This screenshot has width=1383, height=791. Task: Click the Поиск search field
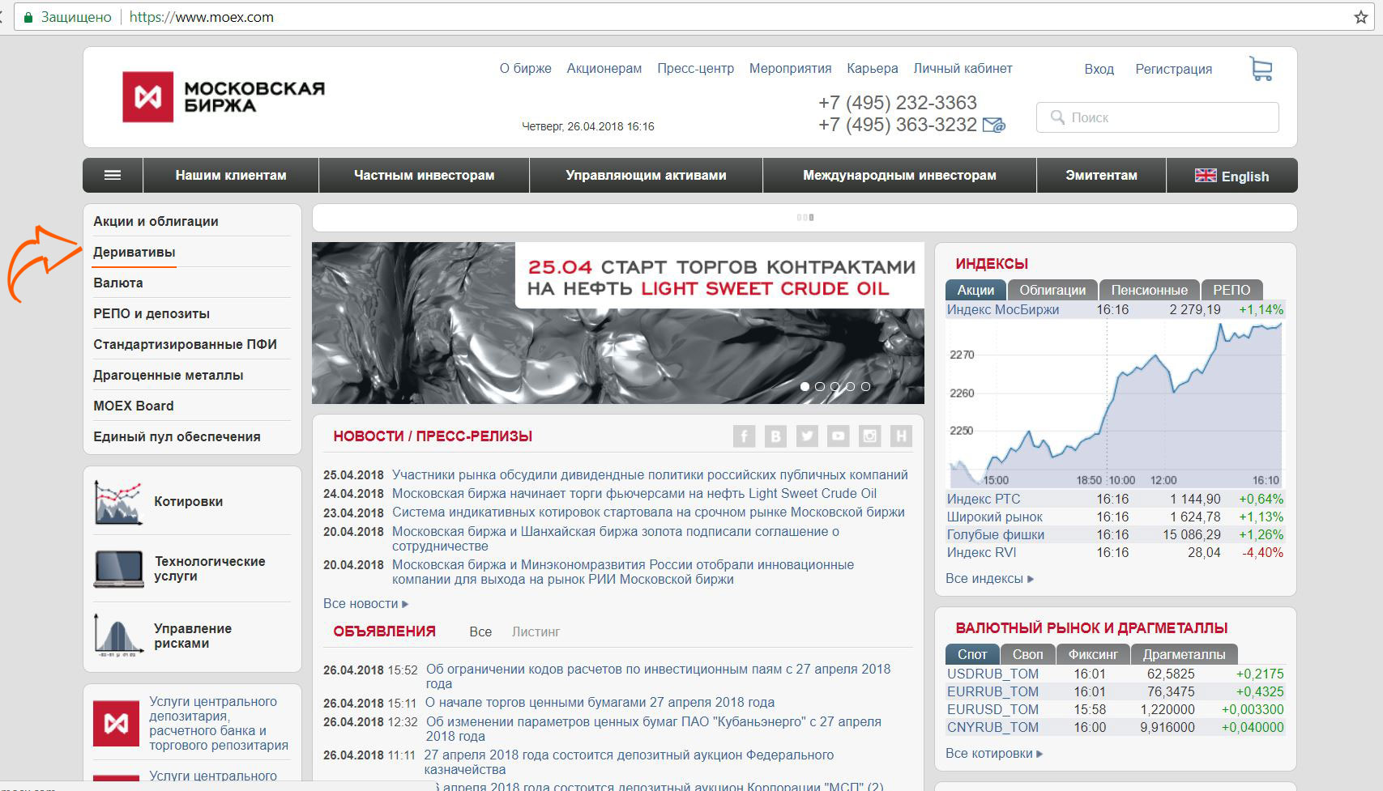pos(1157,117)
